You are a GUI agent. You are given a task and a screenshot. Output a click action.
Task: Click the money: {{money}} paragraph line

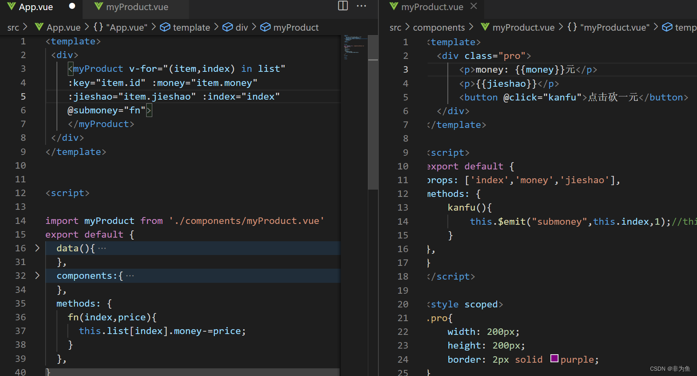point(528,69)
